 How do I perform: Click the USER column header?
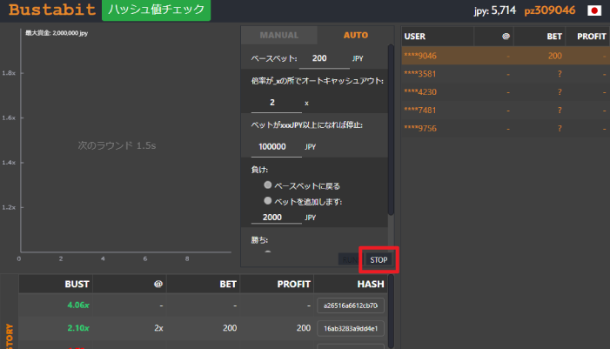click(438, 37)
